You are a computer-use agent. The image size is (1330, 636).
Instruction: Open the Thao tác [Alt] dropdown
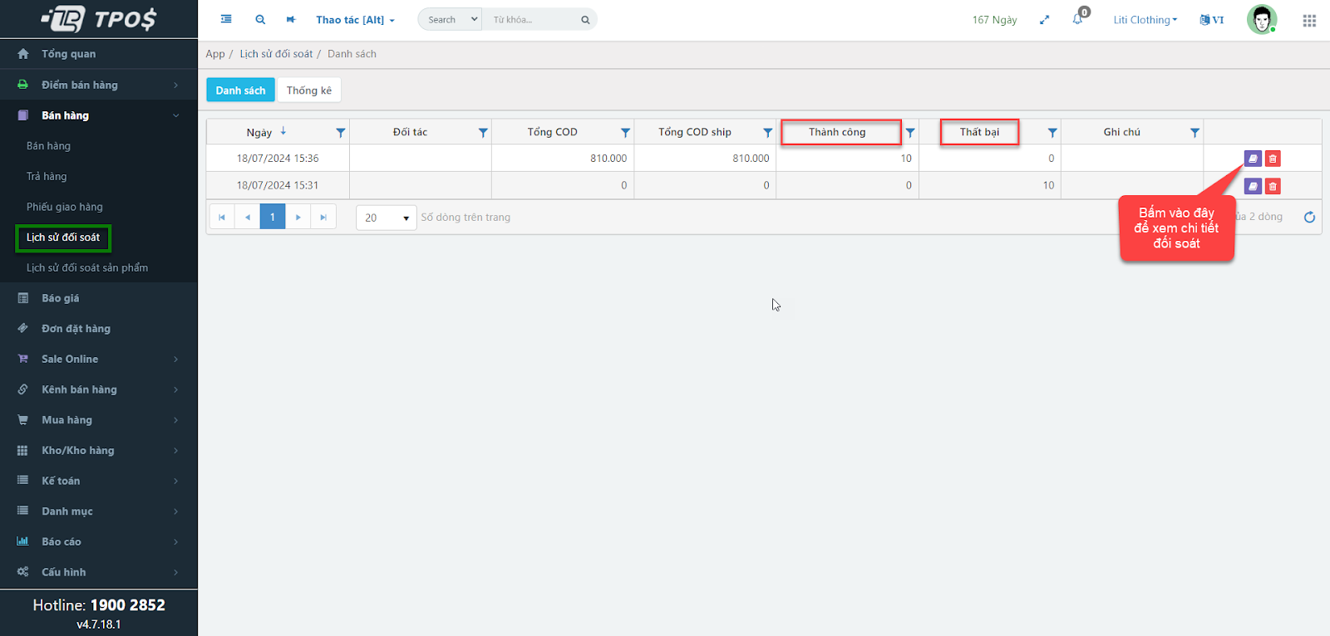pyautogui.click(x=355, y=20)
